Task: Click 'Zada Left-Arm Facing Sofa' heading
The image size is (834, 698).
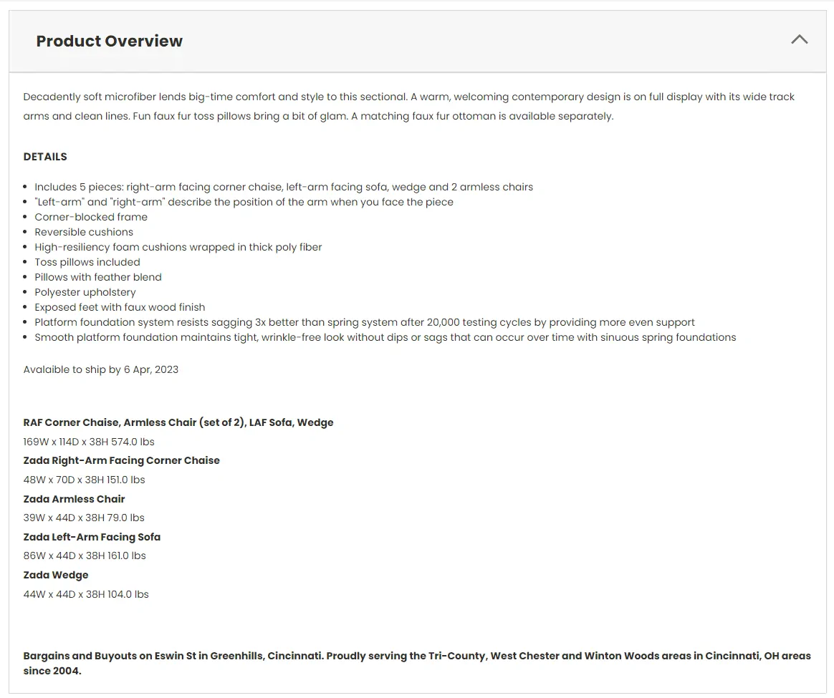Action: tap(92, 537)
